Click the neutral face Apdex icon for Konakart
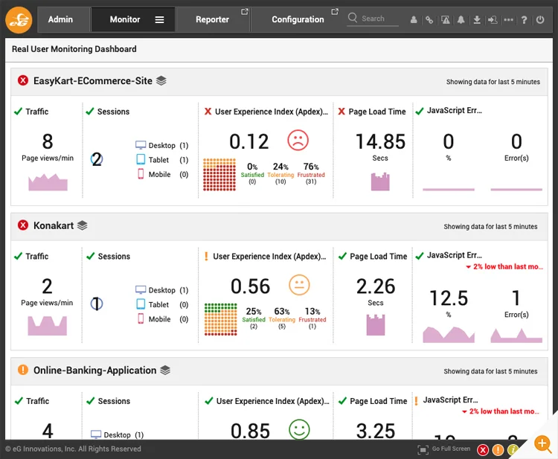The height and width of the screenshot is (459, 558). tap(299, 285)
